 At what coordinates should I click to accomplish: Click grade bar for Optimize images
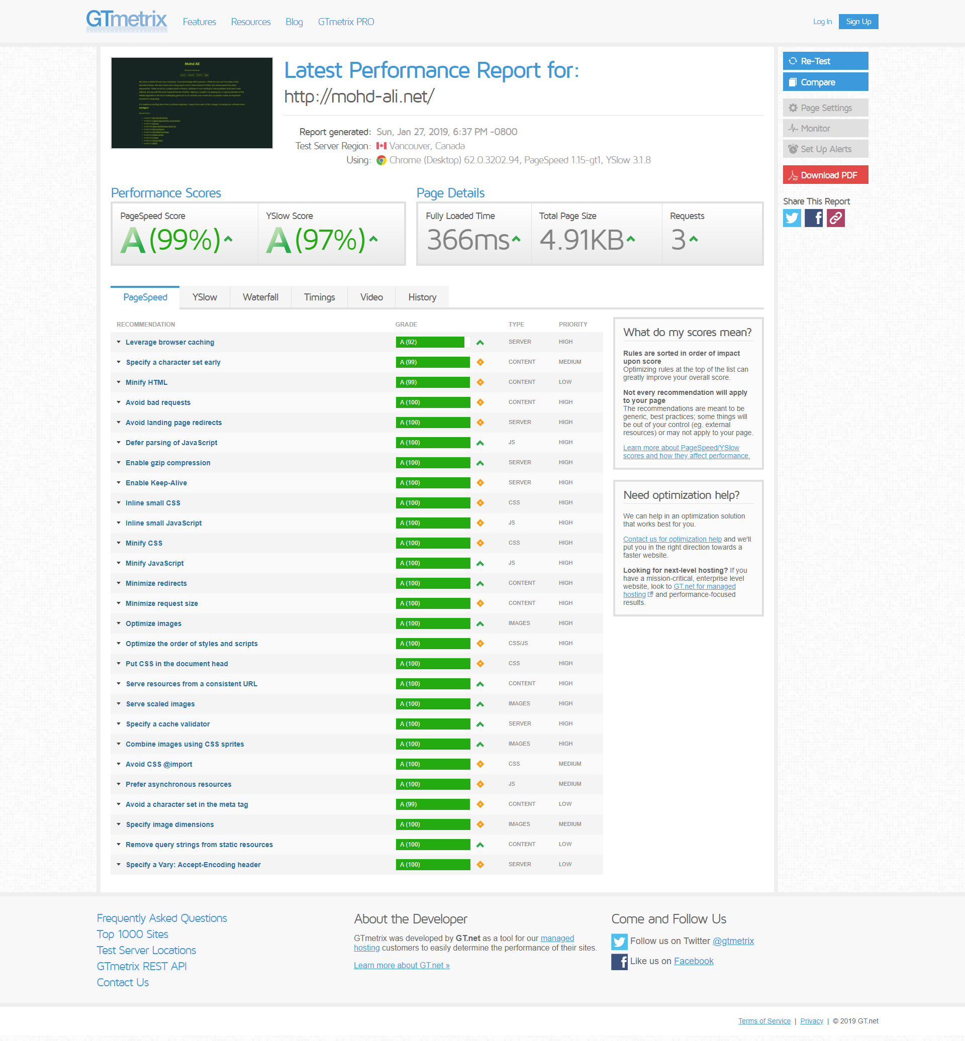[x=433, y=624]
